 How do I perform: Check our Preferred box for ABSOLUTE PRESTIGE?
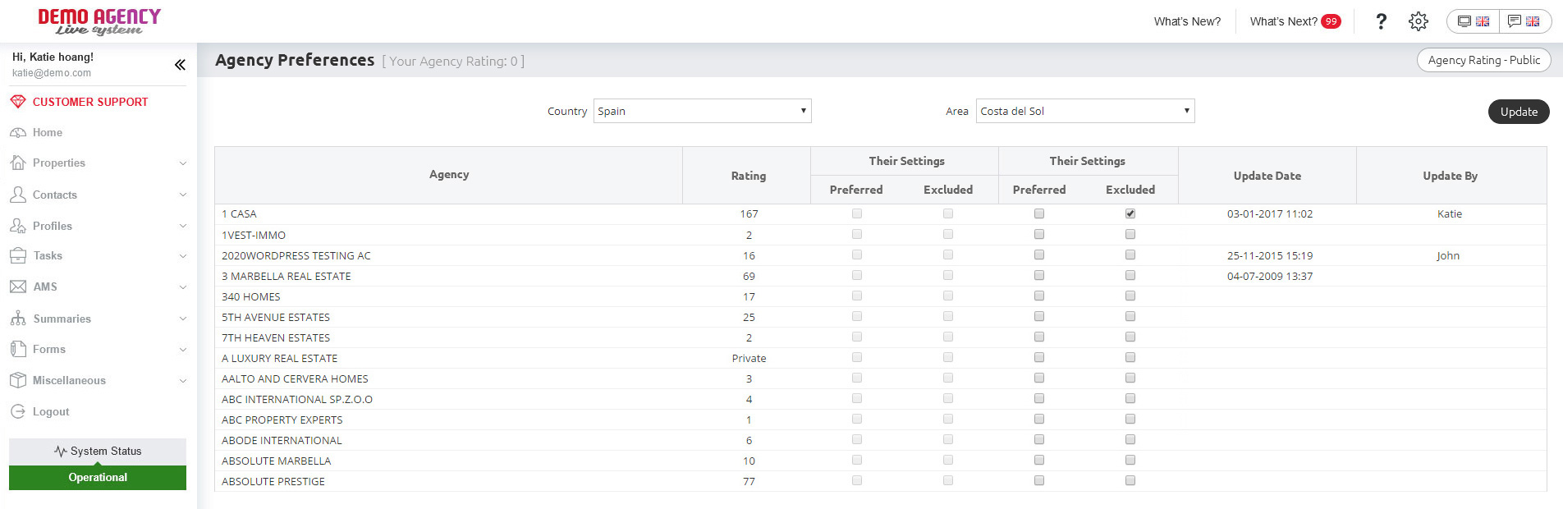[x=1039, y=480]
